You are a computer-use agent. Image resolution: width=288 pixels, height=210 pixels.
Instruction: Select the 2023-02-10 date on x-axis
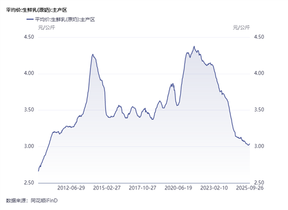pyautogui.click(x=214, y=189)
